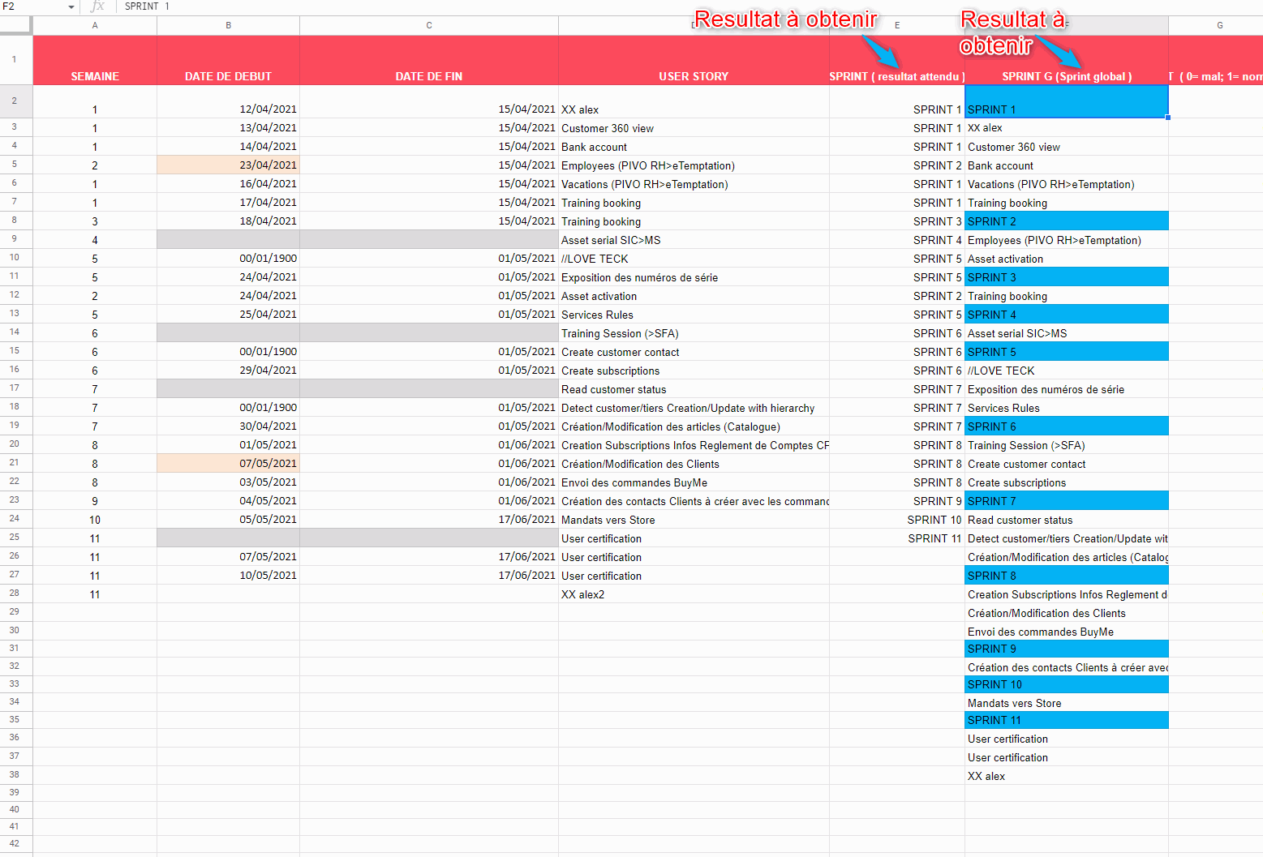The width and height of the screenshot is (1263, 857).
Task: Select column B by its header
Action: coord(228,25)
